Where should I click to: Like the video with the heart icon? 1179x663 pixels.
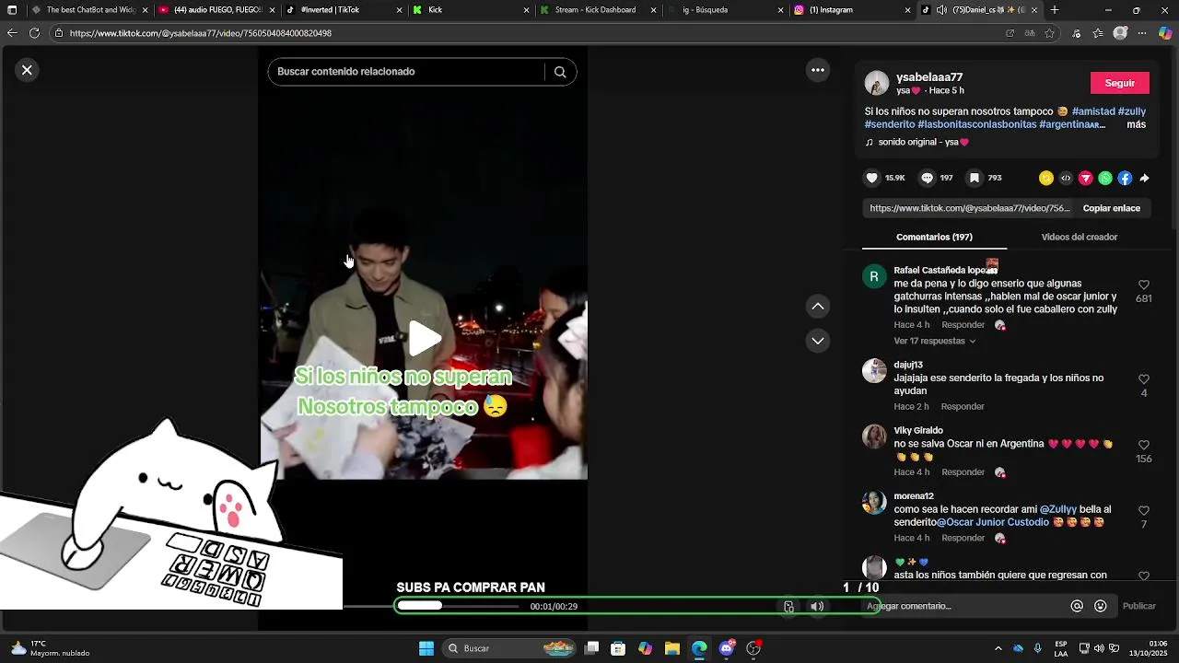tap(872, 178)
